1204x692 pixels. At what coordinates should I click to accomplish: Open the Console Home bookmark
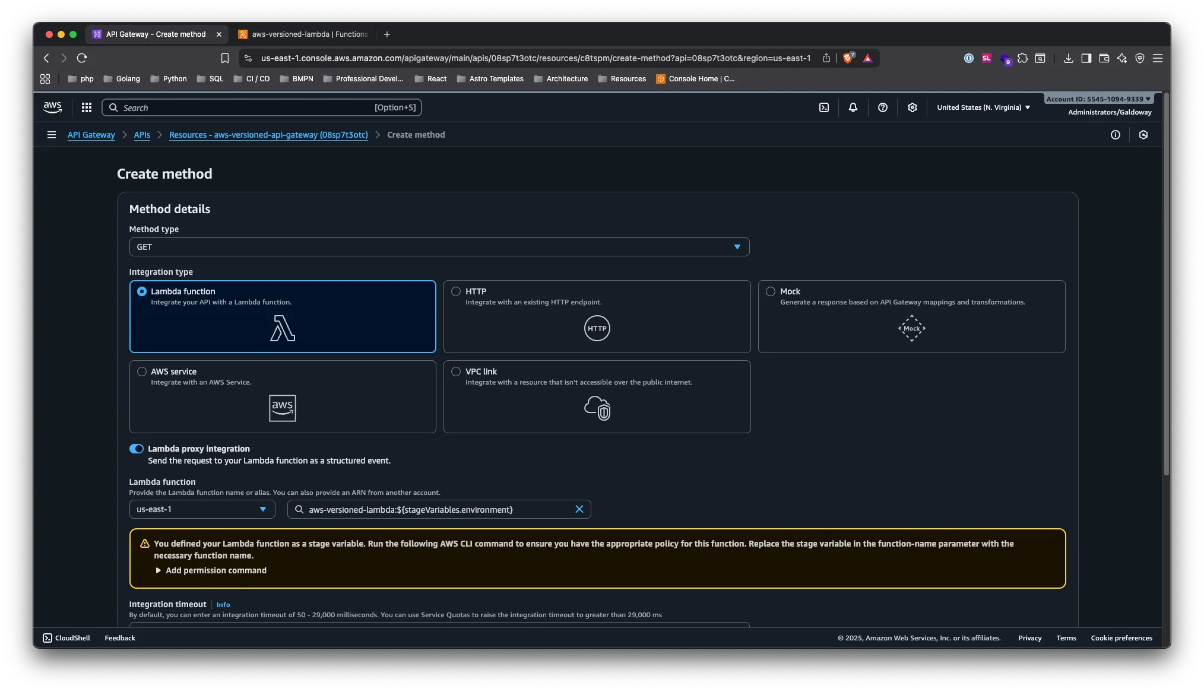point(695,79)
